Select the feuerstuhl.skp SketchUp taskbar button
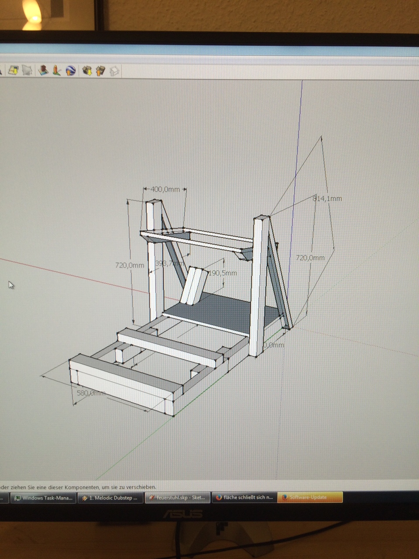This screenshot has height=559, width=419. [x=177, y=497]
